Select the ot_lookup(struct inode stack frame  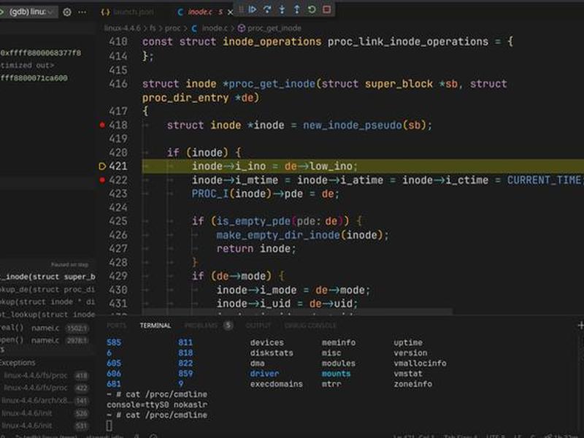pyautogui.click(x=47, y=315)
